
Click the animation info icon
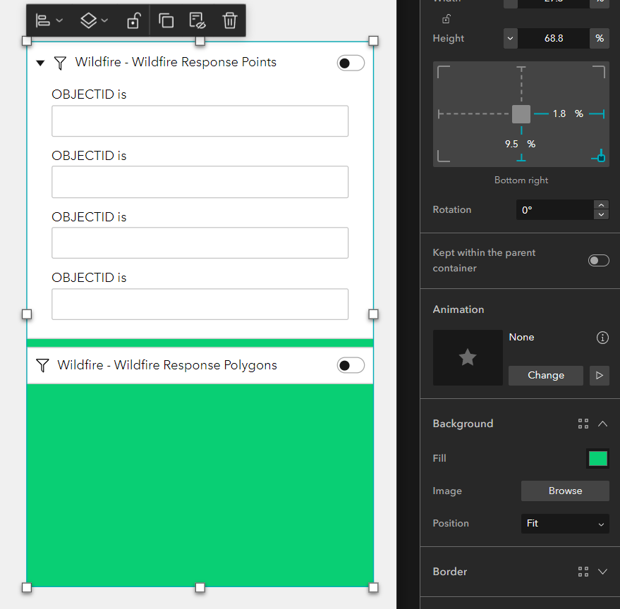click(602, 338)
